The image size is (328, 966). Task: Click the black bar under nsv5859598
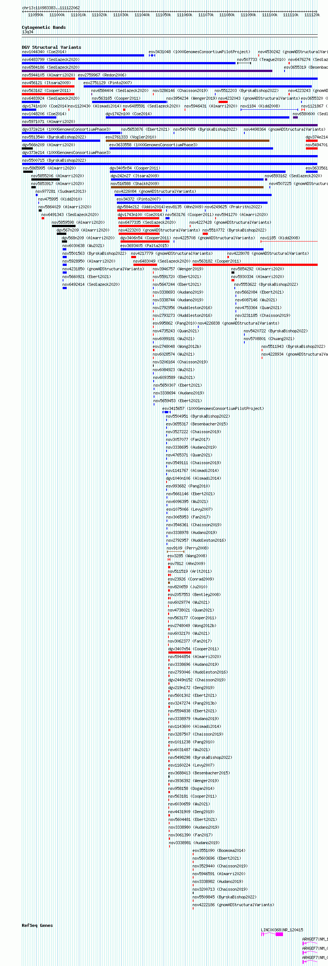[63, 226]
